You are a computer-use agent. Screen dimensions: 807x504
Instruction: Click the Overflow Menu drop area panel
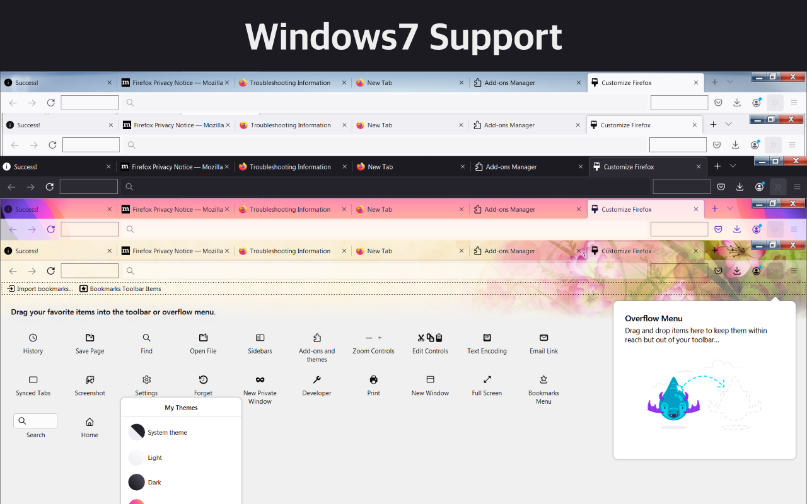click(x=704, y=381)
